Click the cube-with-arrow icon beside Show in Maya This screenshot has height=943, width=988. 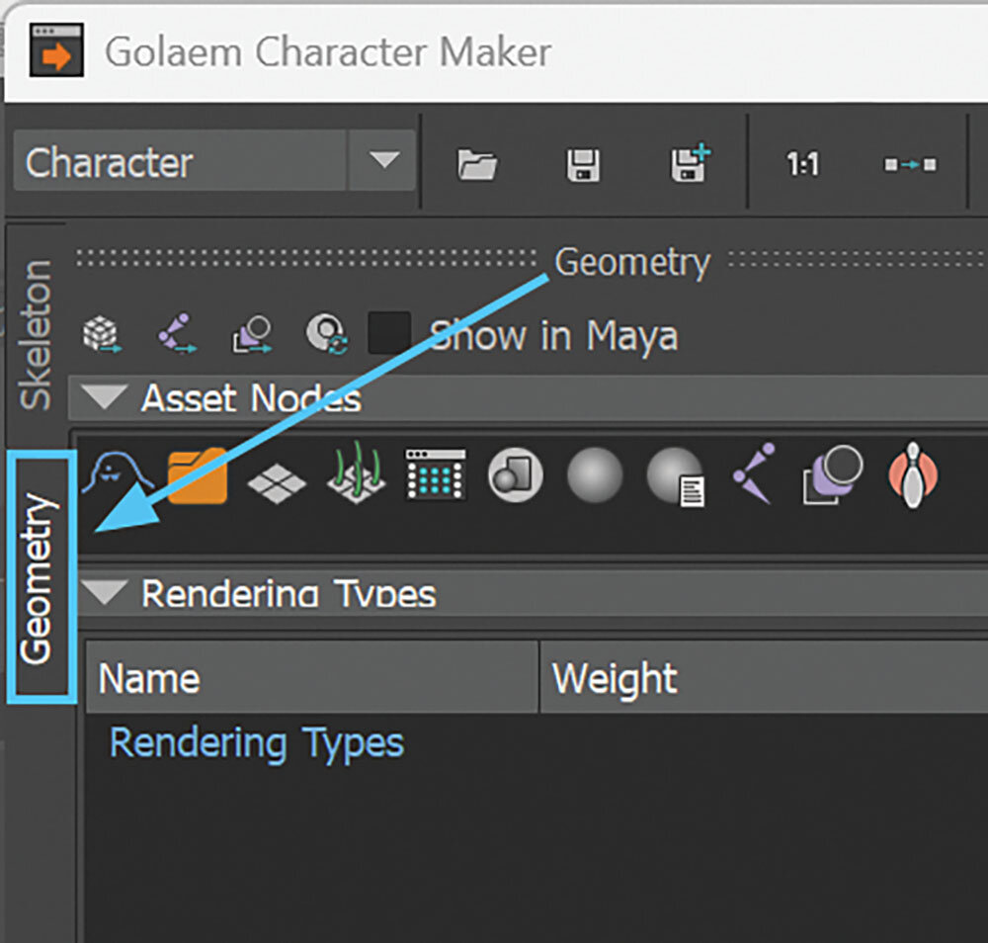pyautogui.click(x=102, y=333)
